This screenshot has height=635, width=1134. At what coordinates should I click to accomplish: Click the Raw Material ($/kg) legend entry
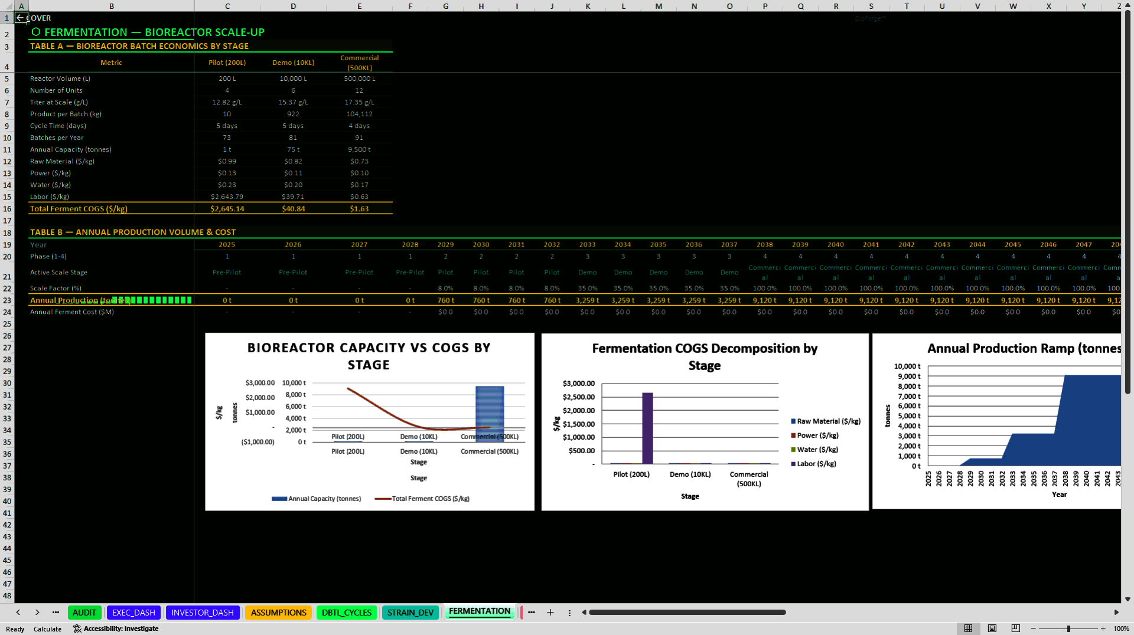coord(826,421)
